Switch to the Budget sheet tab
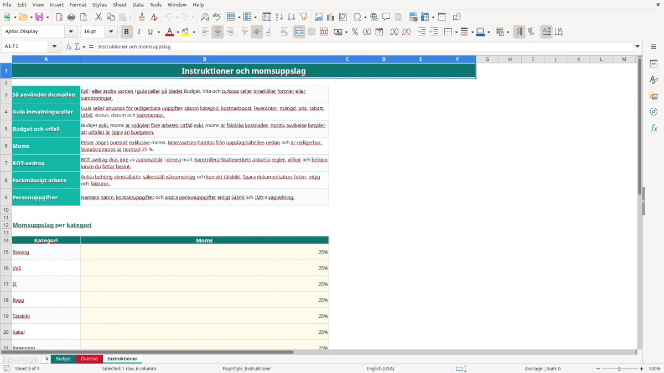 [63, 359]
